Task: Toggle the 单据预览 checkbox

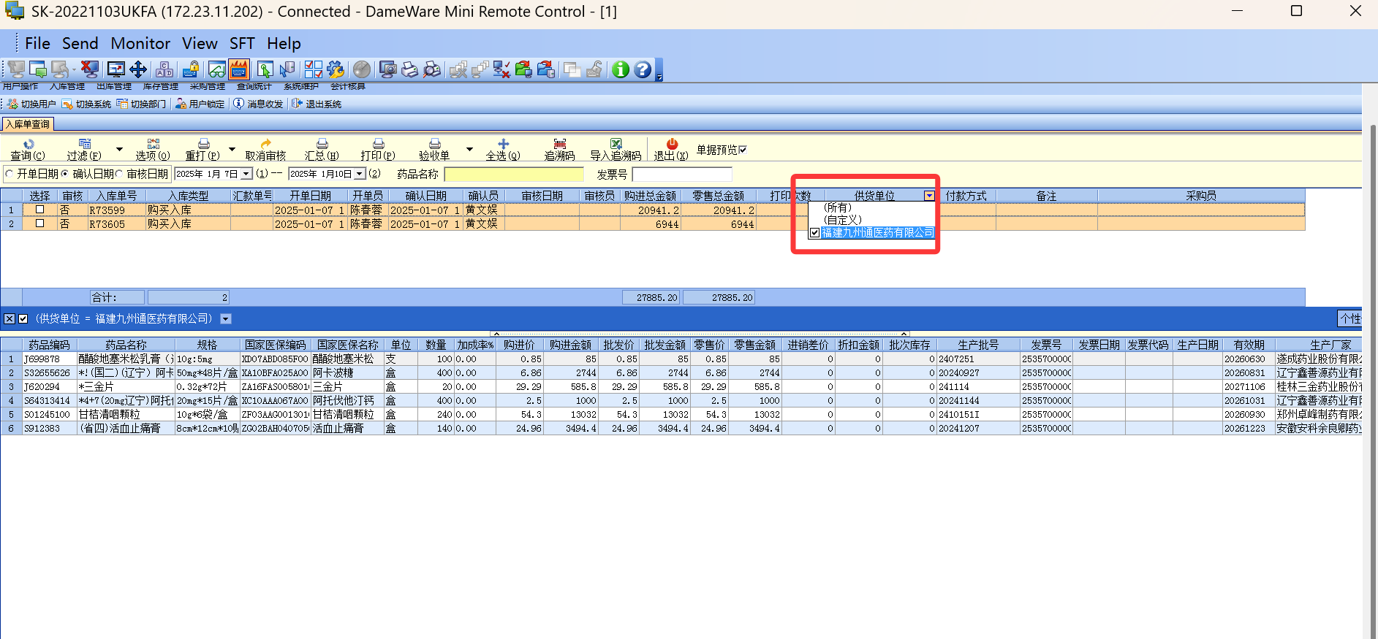Action: tap(743, 150)
